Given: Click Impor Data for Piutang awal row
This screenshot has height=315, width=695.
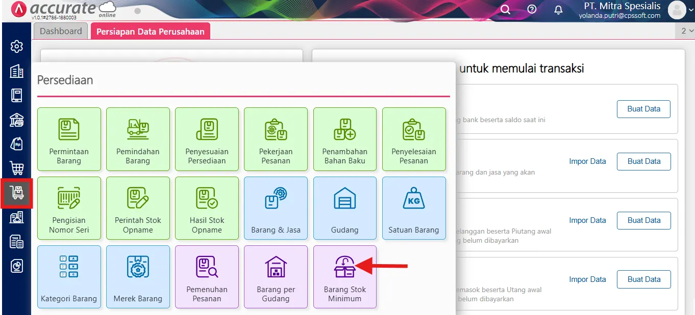Looking at the screenshot, I should point(587,220).
